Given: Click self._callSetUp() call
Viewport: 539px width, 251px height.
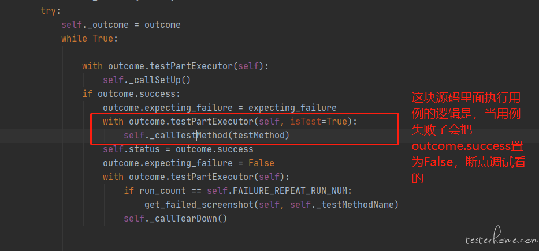Looking at the screenshot, I should pyautogui.click(x=147, y=80).
